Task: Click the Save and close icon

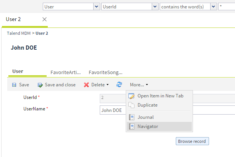Action: click(40, 85)
